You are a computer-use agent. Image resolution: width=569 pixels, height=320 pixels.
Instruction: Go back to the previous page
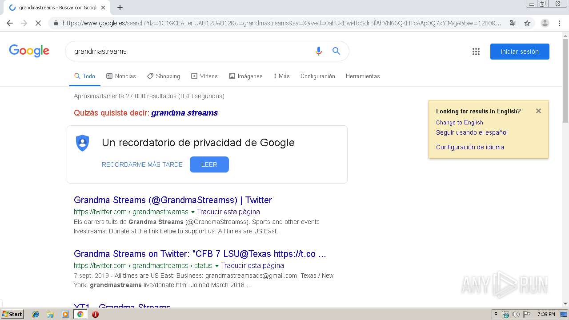(10, 23)
